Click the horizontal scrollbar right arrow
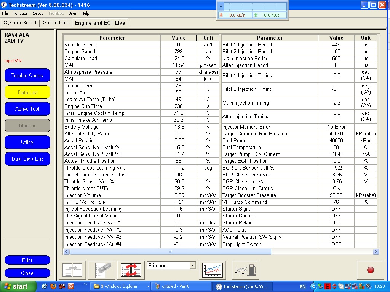390x292 pixels. coord(376,252)
